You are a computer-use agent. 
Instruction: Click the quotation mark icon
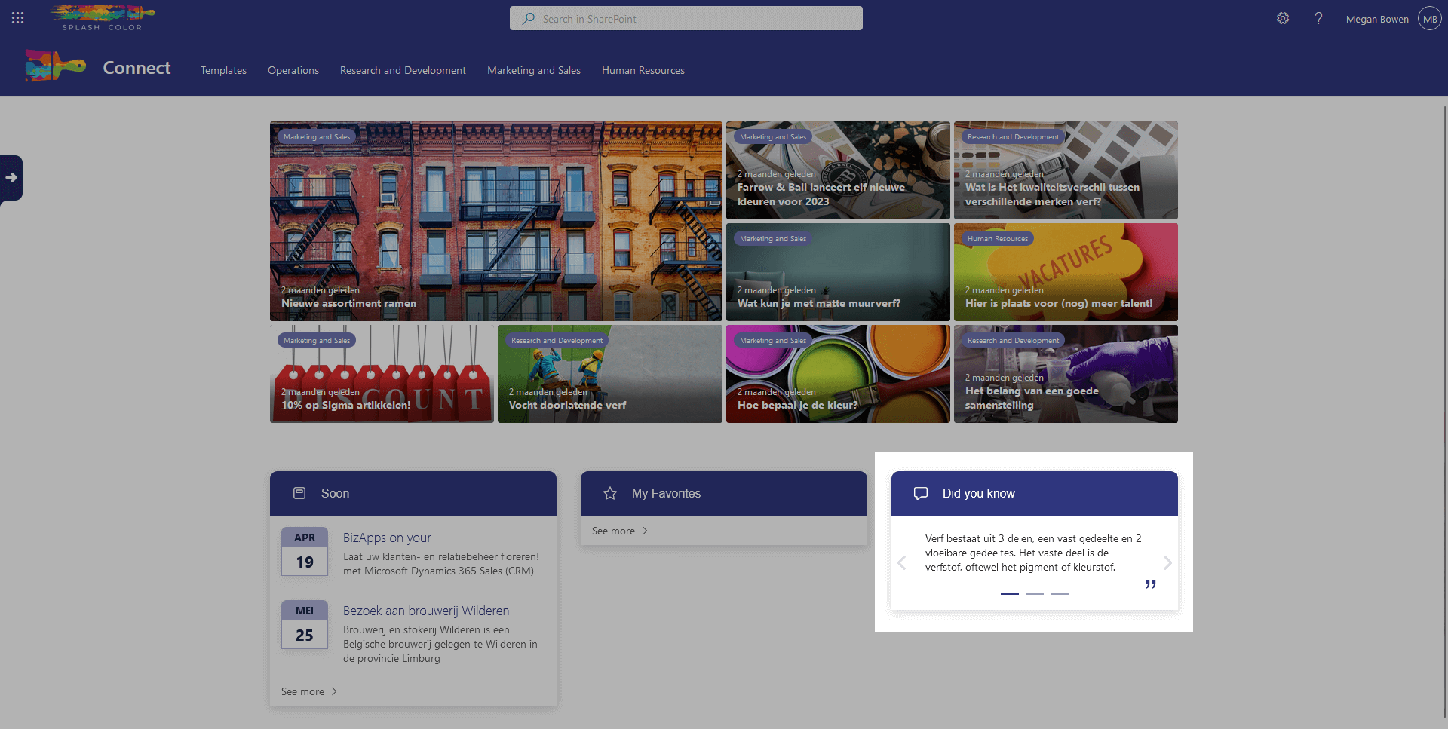tap(1150, 584)
